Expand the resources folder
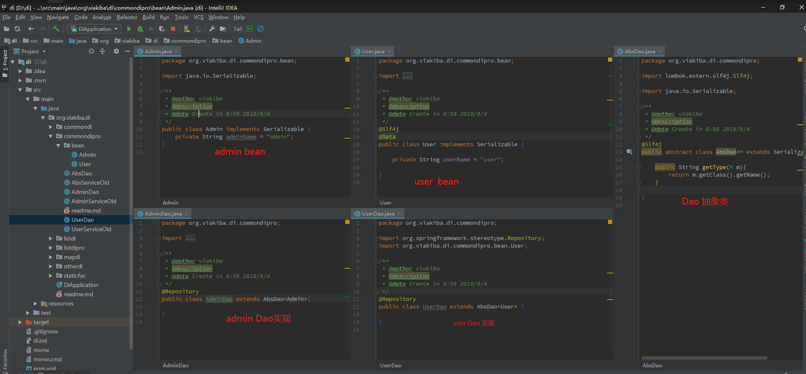The width and height of the screenshot is (806, 374). point(36,303)
